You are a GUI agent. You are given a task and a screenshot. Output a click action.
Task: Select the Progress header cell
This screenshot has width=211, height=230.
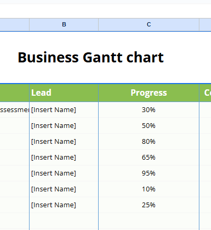click(149, 93)
